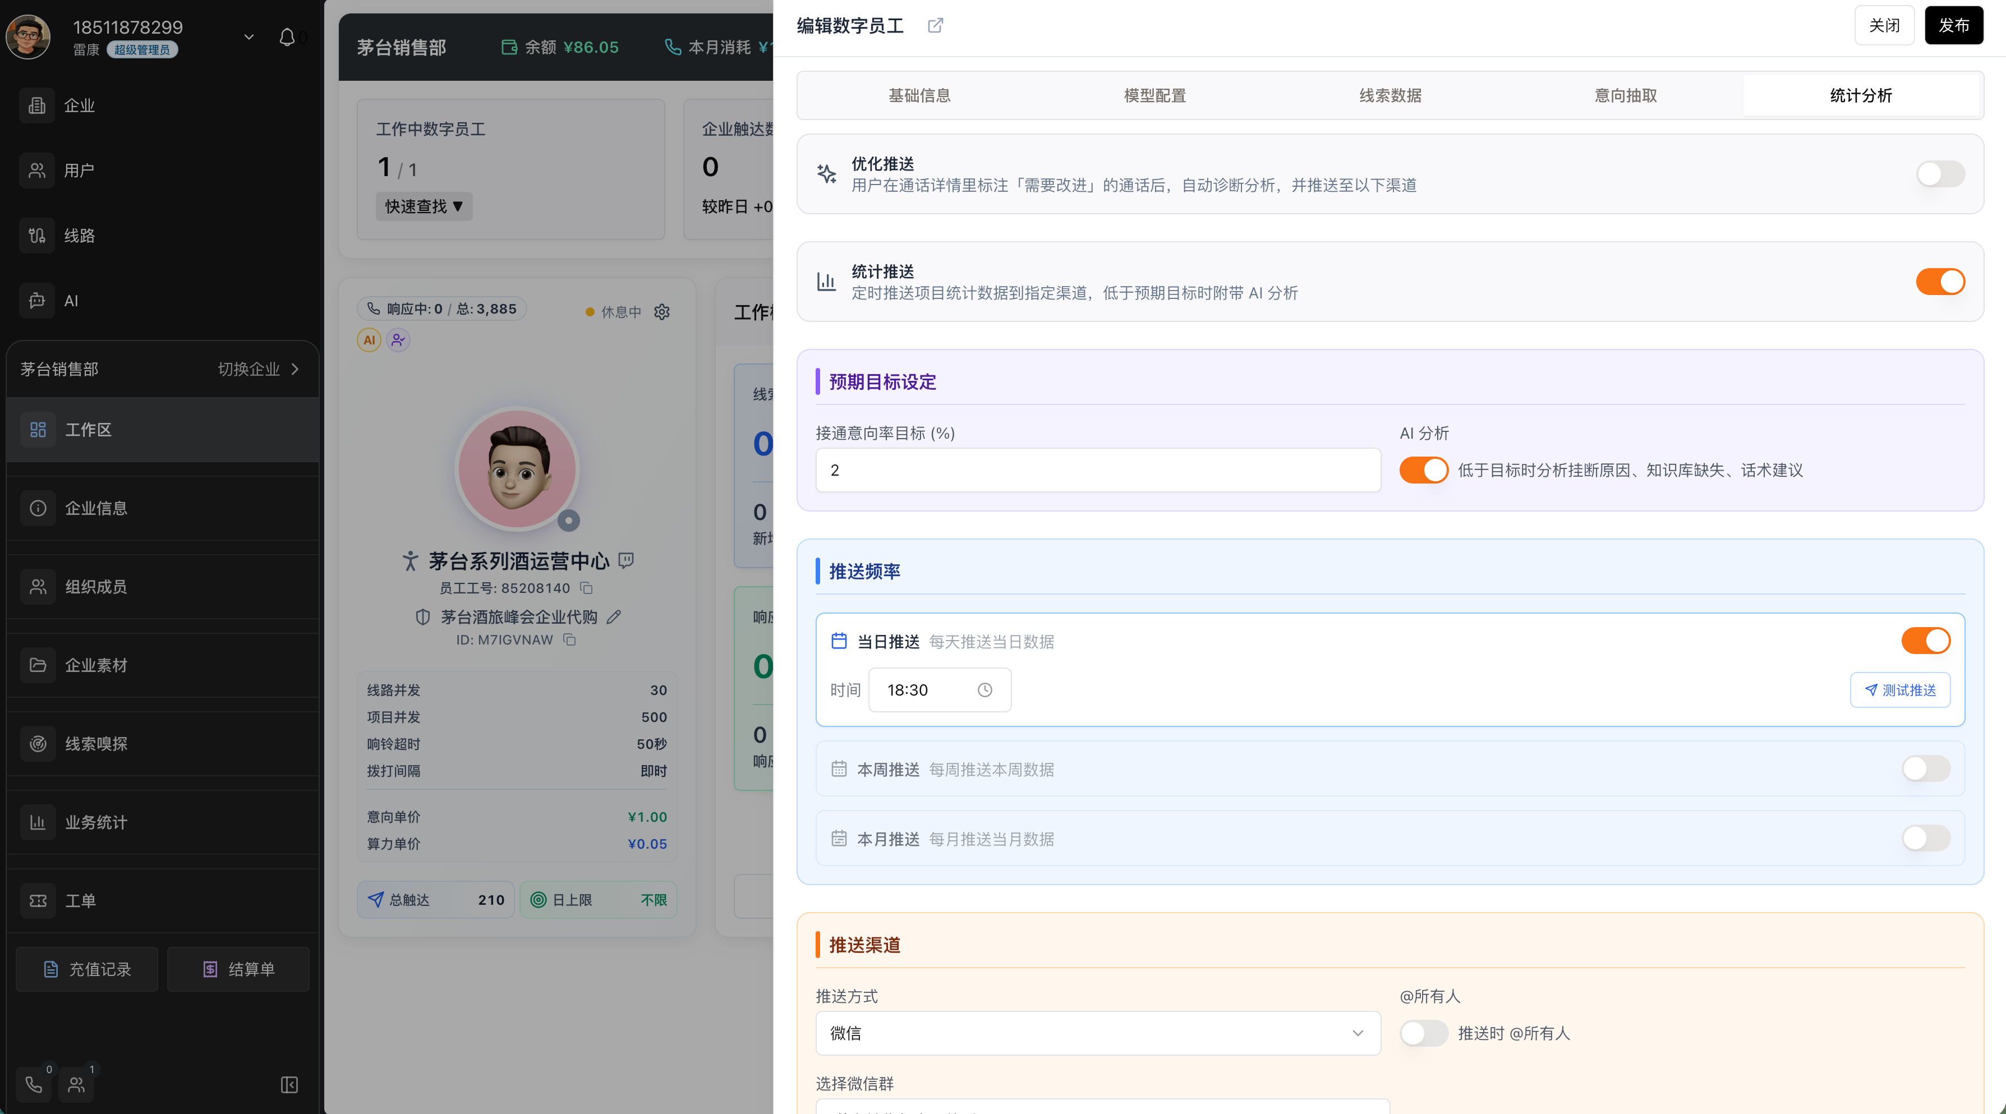Click the 用户 people icon in sidebar
This screenshot has width=2006, height=1114.
36,171
